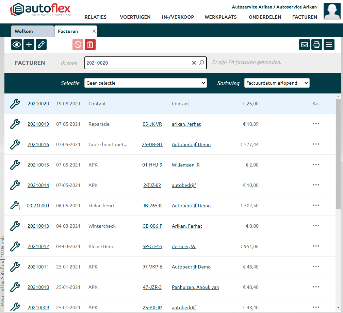Open the Sortering dropdown
The image size is (343, 313).
point(277,83)
